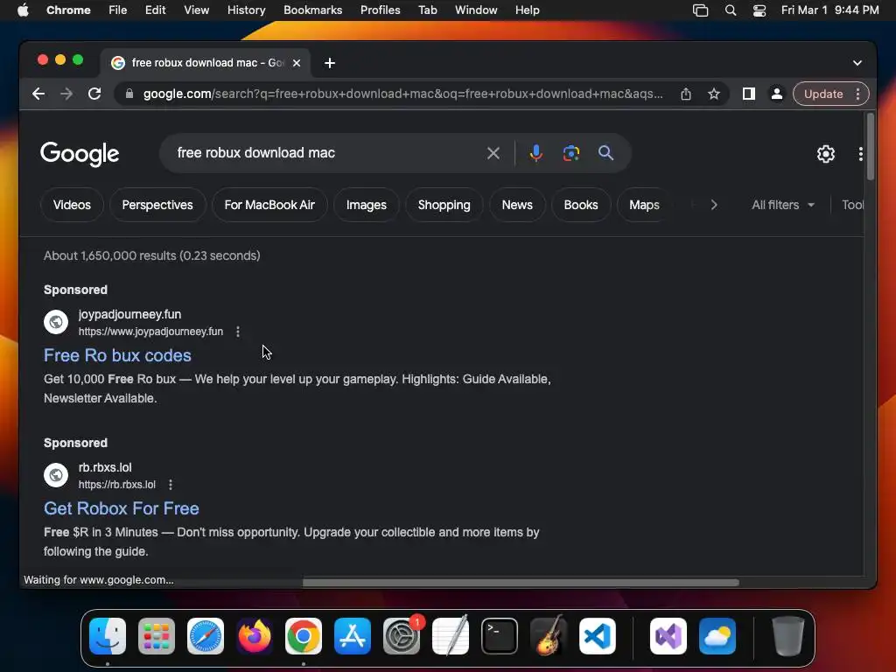Open ad options for joypadjourneey.fun
Image resolution: width=896 pixels, height=672 pixels.
coord(238,332)
